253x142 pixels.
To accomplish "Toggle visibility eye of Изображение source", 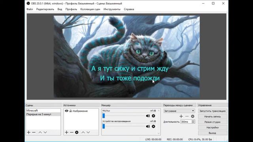I will click(x=66, y=111).
